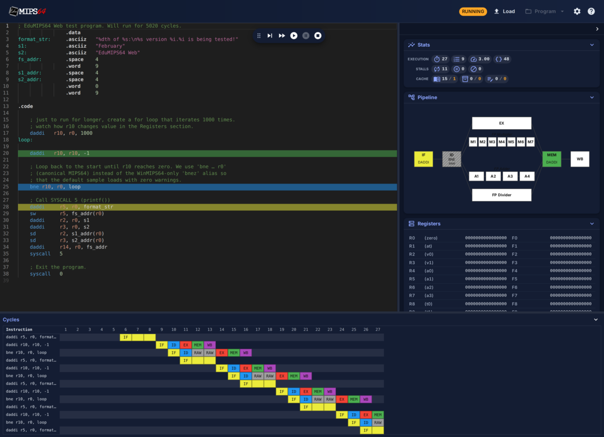Viewport: 604px width, 437px height.
Task: Collapse right sidebar with arrow chevron
Action: pos(596,29)
